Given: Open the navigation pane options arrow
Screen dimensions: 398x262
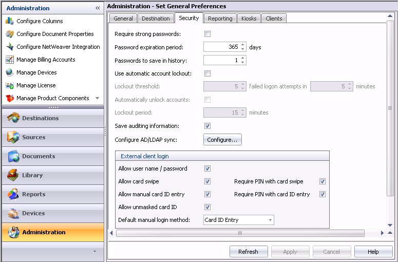Looking at the screenshot, I should tap(94, 252).
